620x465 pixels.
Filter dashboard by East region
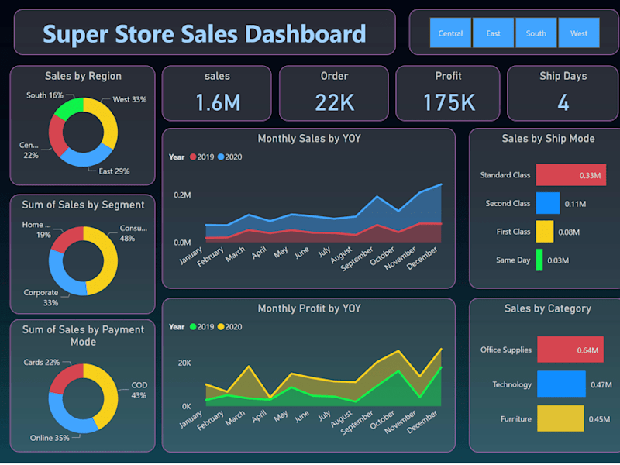pyautogui.click(x=493, y=33)
